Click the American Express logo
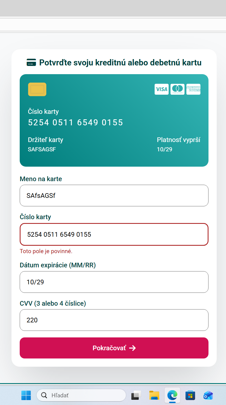Viewport: 226px width, 405px height. (x=193, y=89)
